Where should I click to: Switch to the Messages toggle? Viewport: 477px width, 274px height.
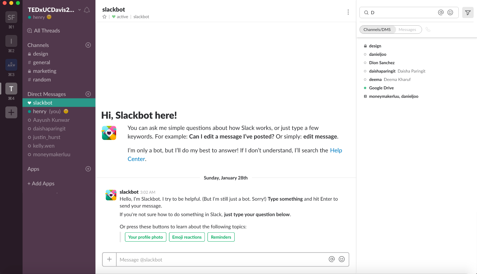pos(407,29)
